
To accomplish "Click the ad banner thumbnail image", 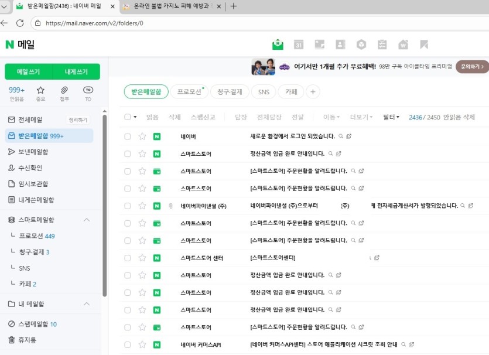I will pyautogui.click(x=264, y=66).
